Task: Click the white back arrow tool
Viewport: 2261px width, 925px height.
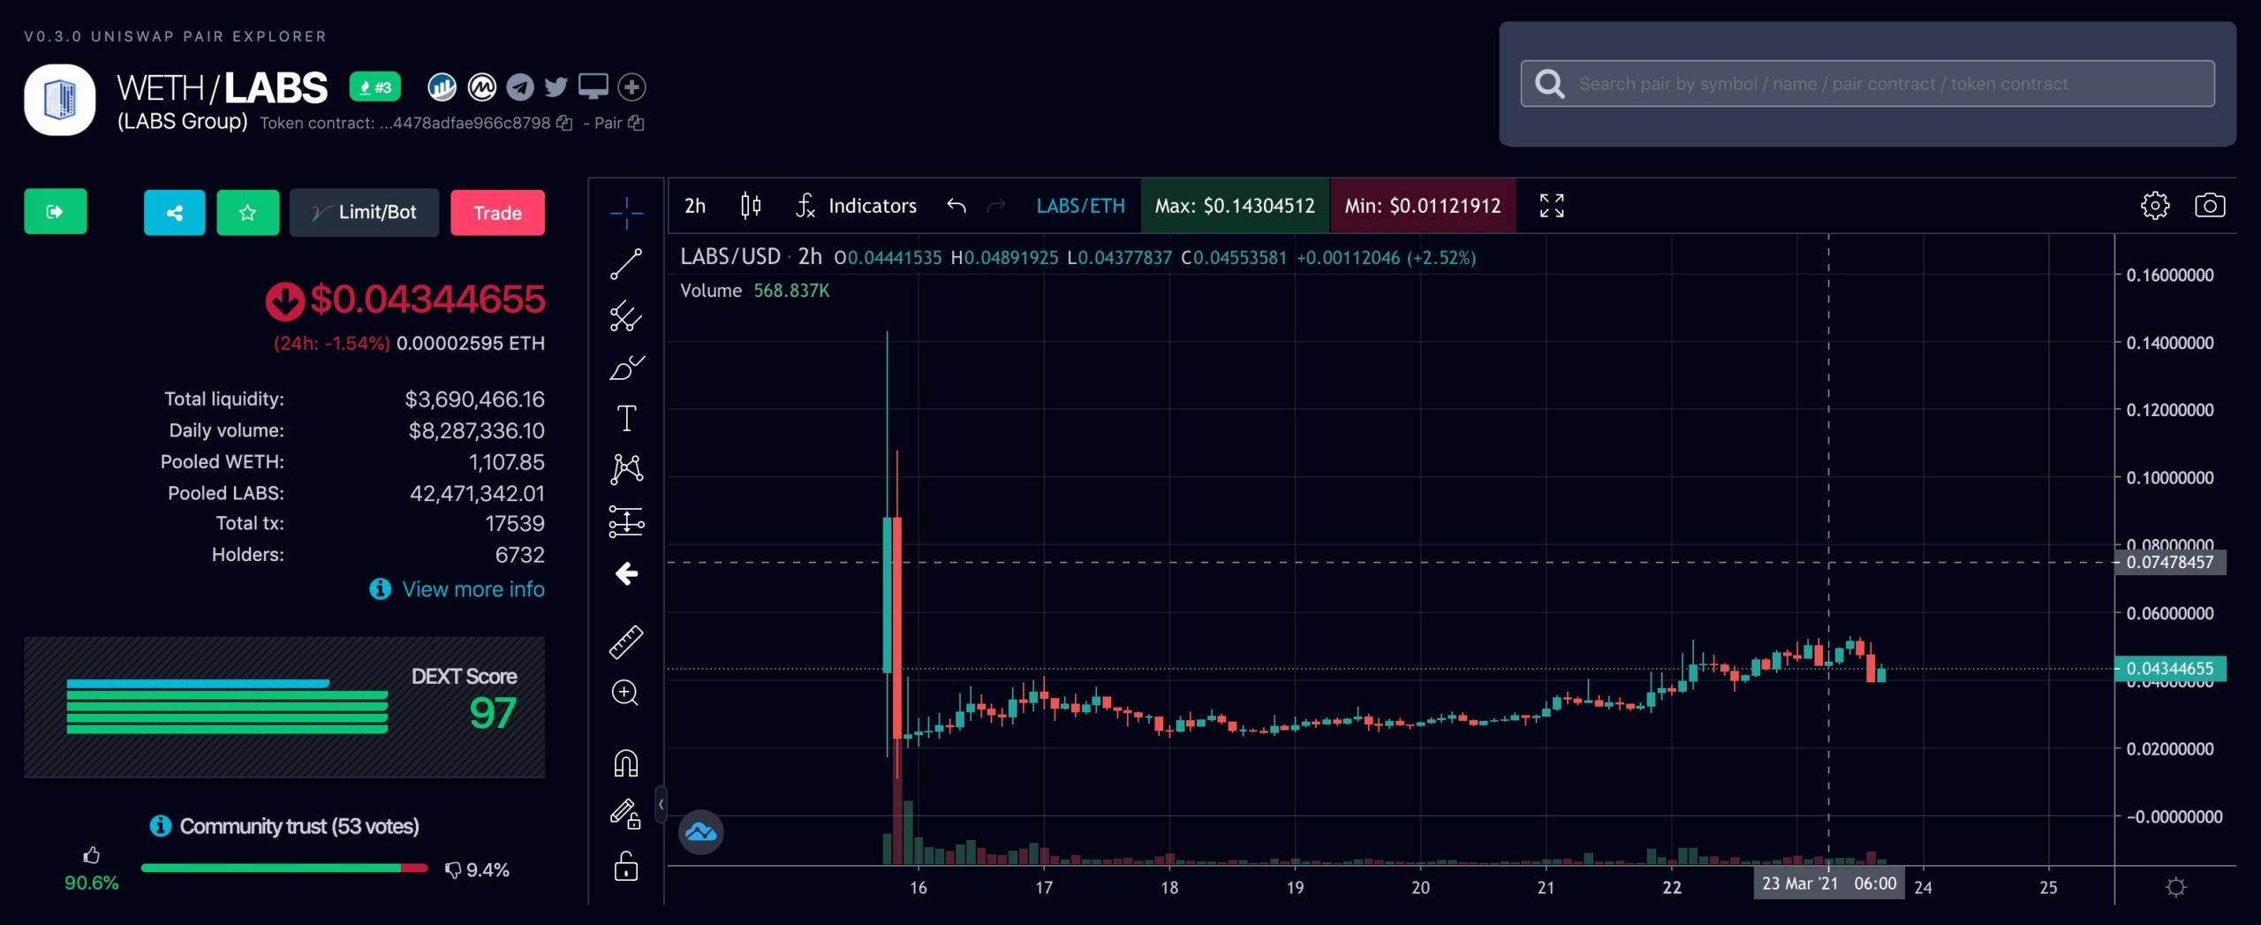Action: point(626,574)
